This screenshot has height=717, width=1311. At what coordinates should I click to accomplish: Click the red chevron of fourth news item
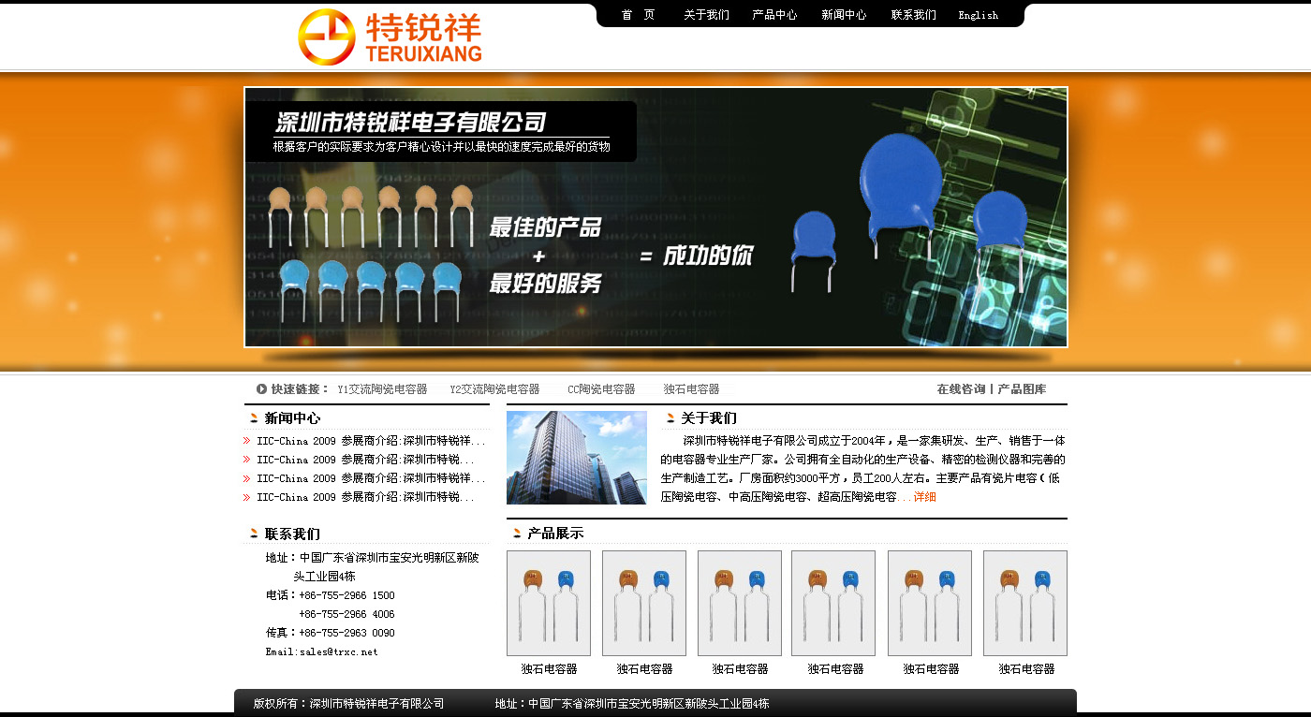(247, 497)
